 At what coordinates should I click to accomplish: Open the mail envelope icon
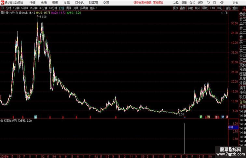pyautogui.click(x=222, y=3)
